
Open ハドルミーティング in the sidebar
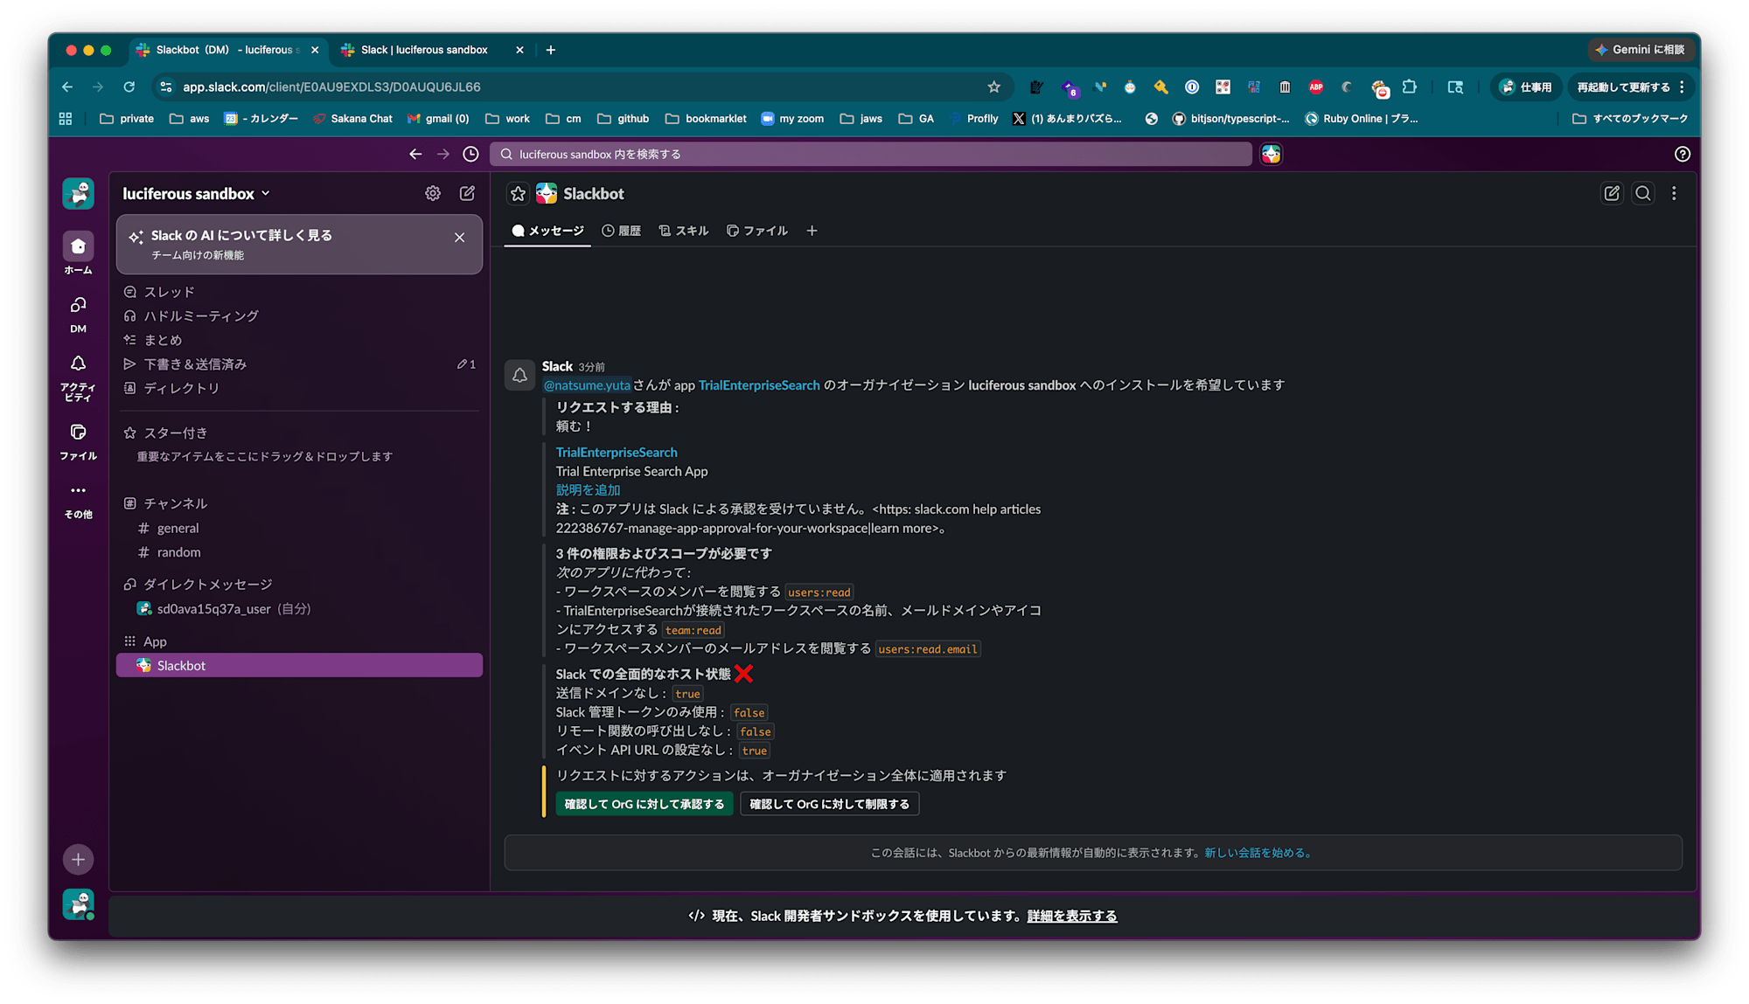point(299,316)
